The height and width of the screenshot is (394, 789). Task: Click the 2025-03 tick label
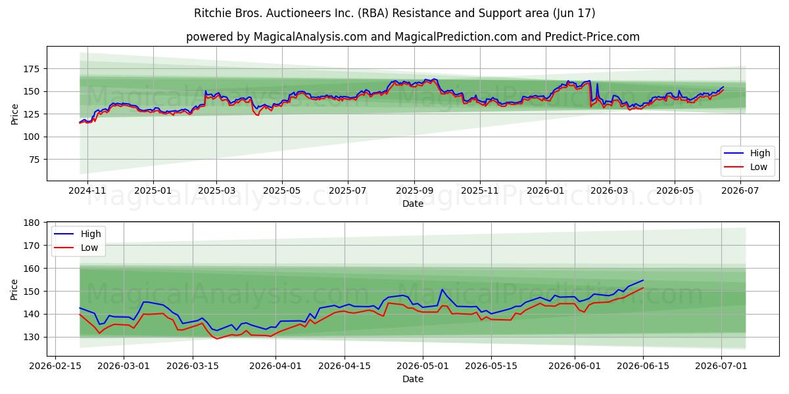point(217,190)
